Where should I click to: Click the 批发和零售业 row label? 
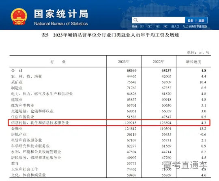point(23,105)
